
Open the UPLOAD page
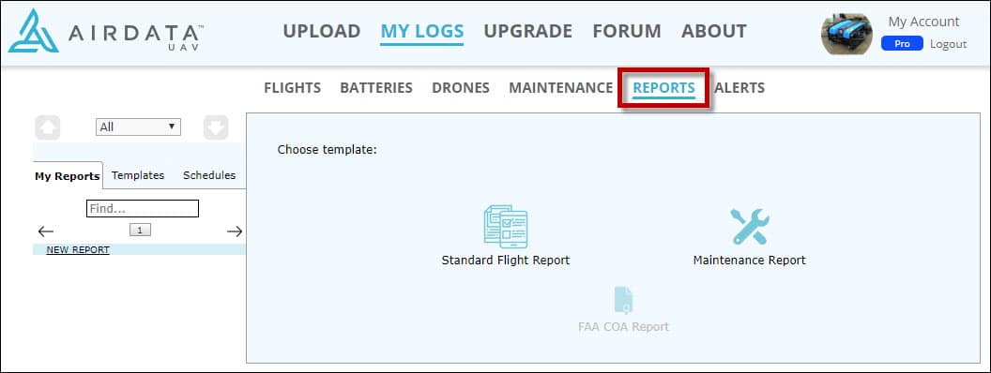[321, 31]
